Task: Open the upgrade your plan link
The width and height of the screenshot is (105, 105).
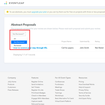Action: pyautogui.click(x=39, y=12)
